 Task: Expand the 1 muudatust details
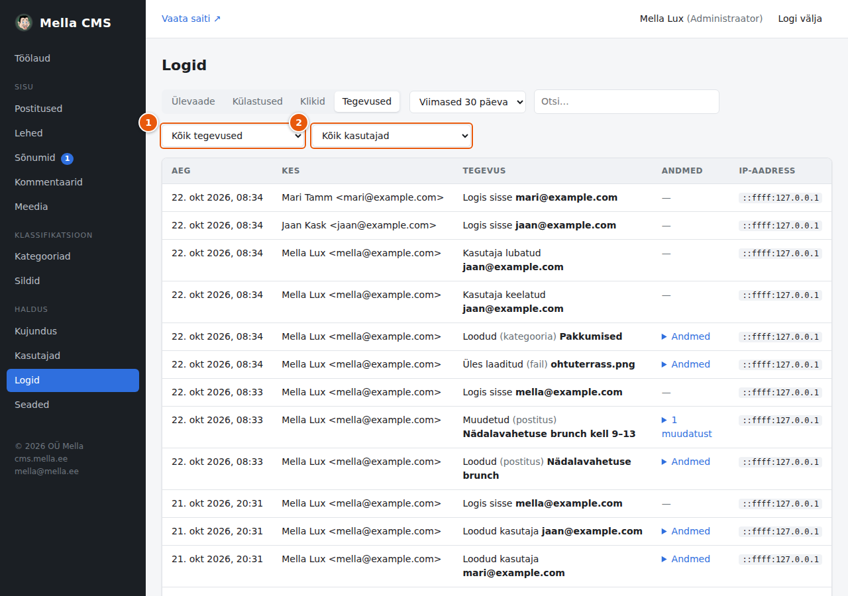pyautogui.click(x=687, y=427)
